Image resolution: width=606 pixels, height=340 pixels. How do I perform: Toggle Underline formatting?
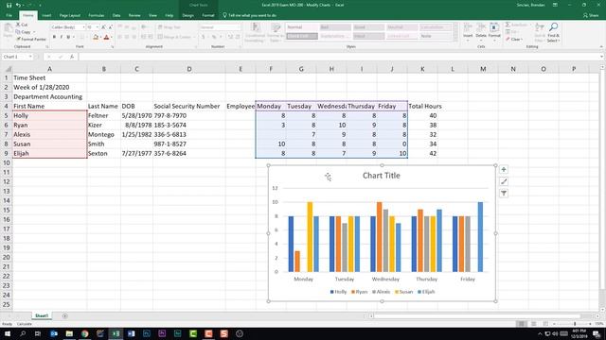68,37
